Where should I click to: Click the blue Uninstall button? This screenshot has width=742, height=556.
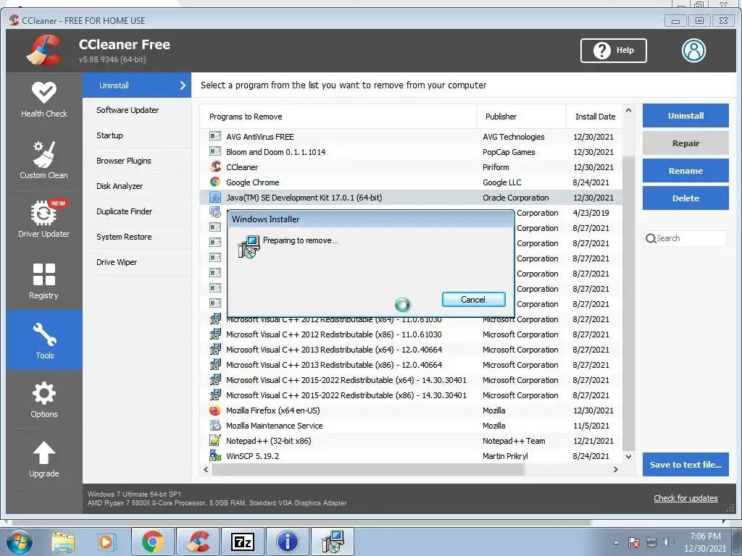point(685,115)
